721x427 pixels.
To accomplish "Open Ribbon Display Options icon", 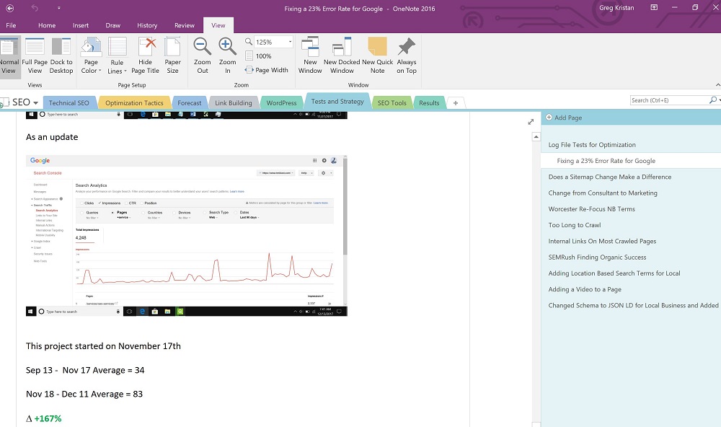I will pyautogui.click(x=654, y=7).
